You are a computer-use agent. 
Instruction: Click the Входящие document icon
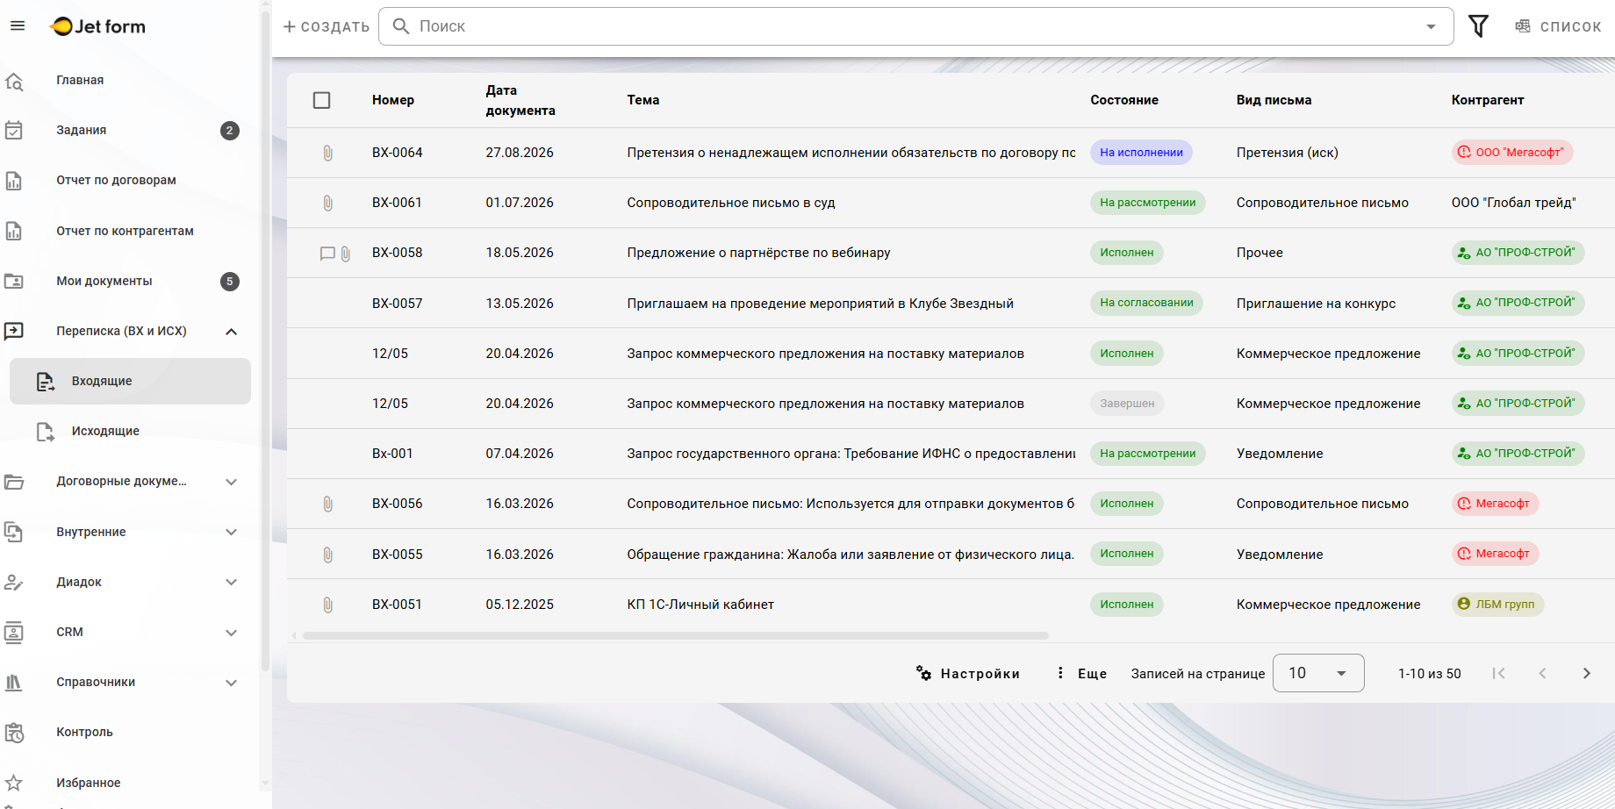pos(46,381)
